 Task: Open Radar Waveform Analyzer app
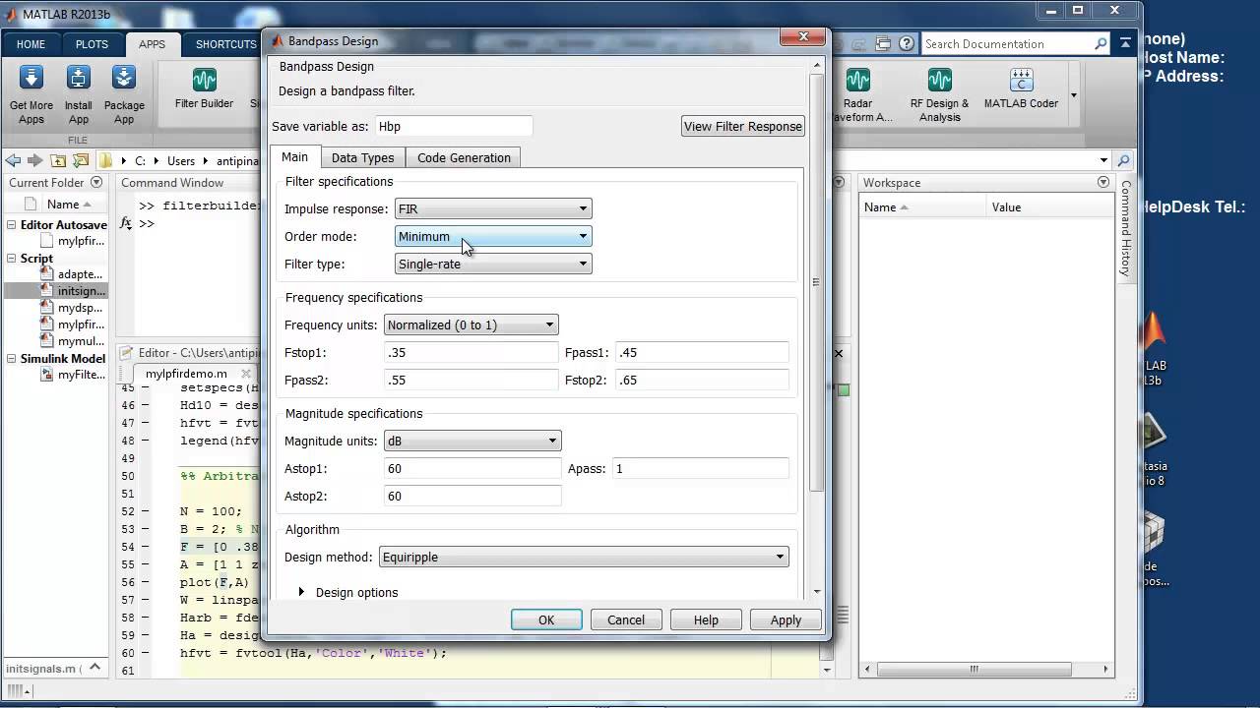click(857, 94)
